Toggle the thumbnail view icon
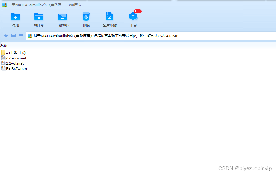Image resolution: width=276 pixels, height=174 pixels. (13, 35)
